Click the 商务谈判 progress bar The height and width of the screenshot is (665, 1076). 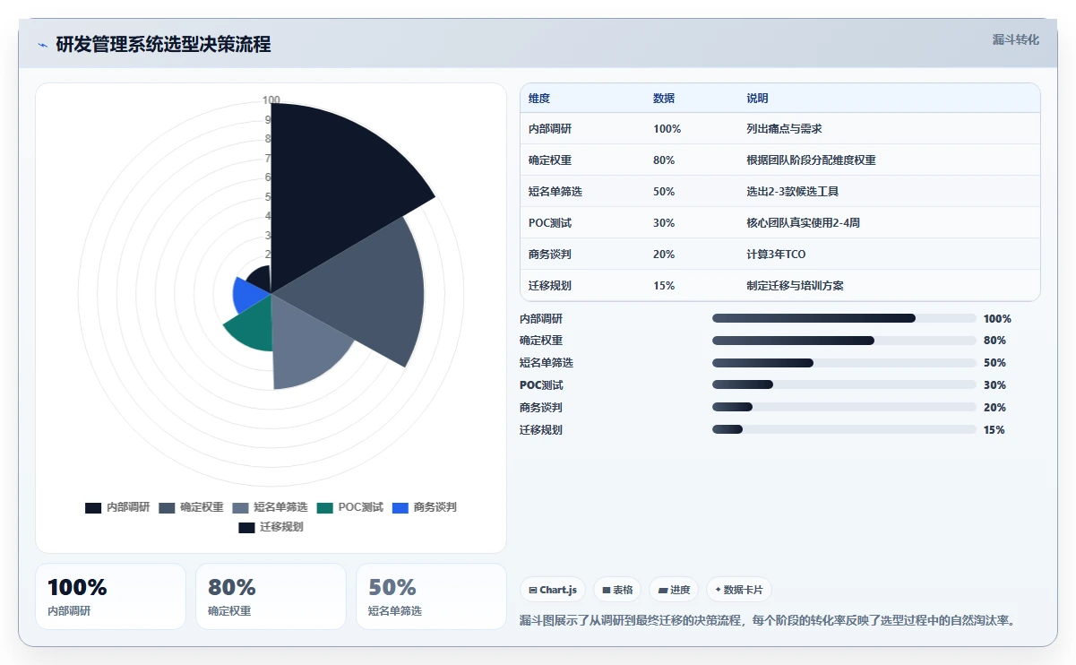[x=844, y=408]
